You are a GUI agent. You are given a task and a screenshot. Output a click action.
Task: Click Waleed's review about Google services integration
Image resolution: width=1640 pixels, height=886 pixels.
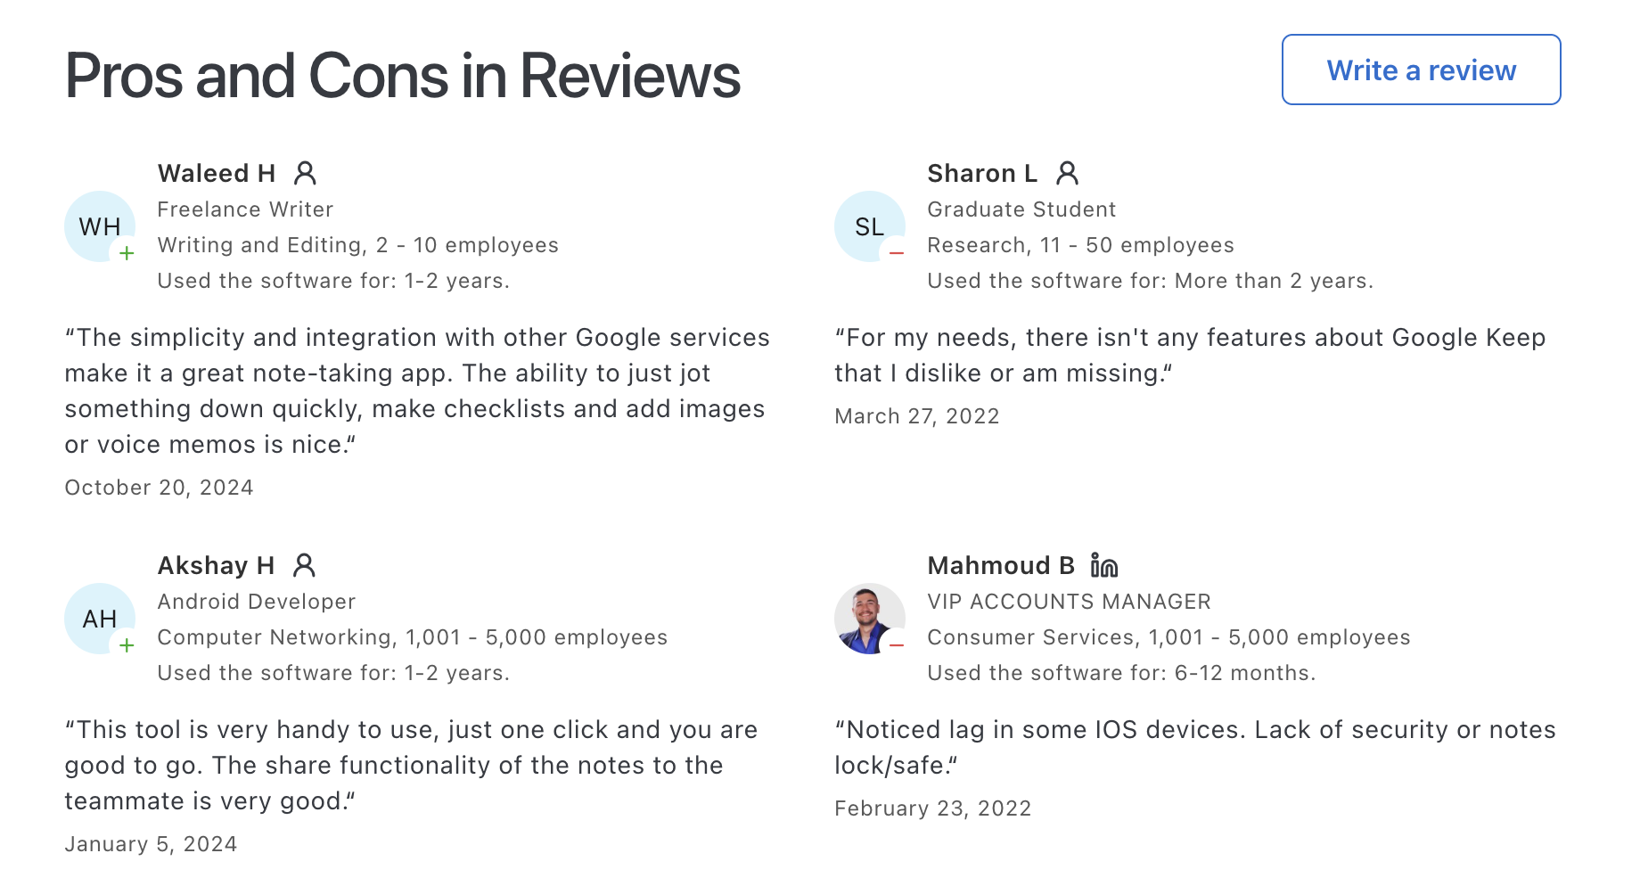click(x=417, y=390)
